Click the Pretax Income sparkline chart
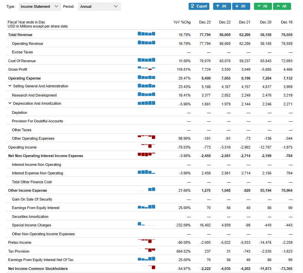 tap(146, 241)
